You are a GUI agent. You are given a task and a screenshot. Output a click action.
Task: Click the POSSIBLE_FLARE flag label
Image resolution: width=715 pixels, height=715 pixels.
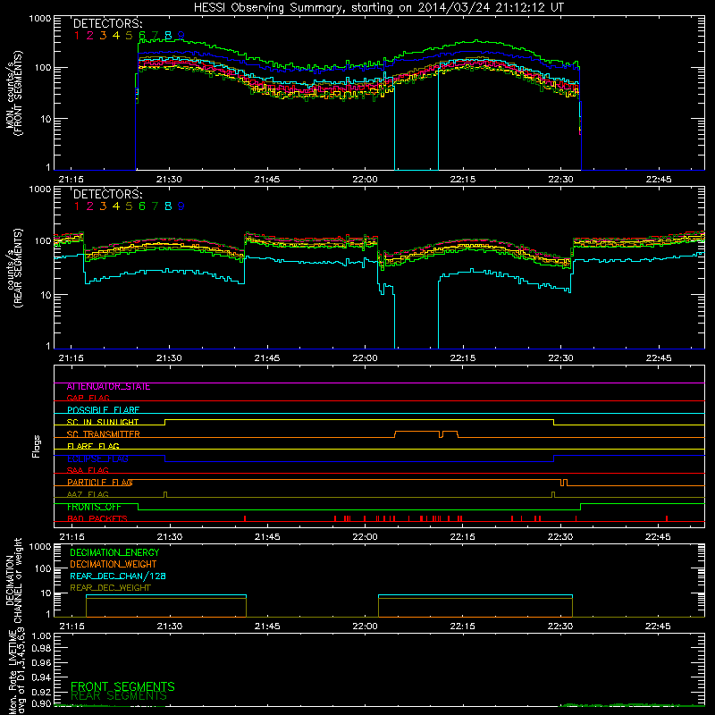tap(103, 410)
